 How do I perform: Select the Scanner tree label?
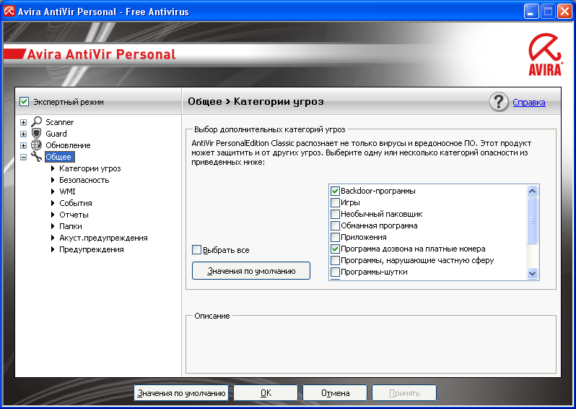(x=59, y=122)
